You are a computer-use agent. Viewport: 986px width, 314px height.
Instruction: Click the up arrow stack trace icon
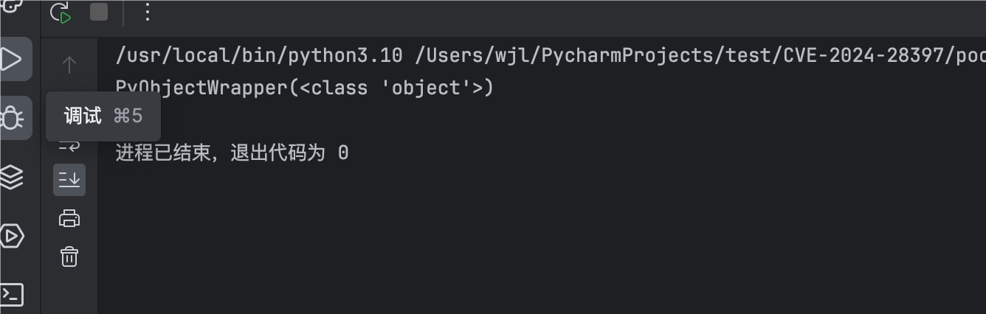point(69,65)
